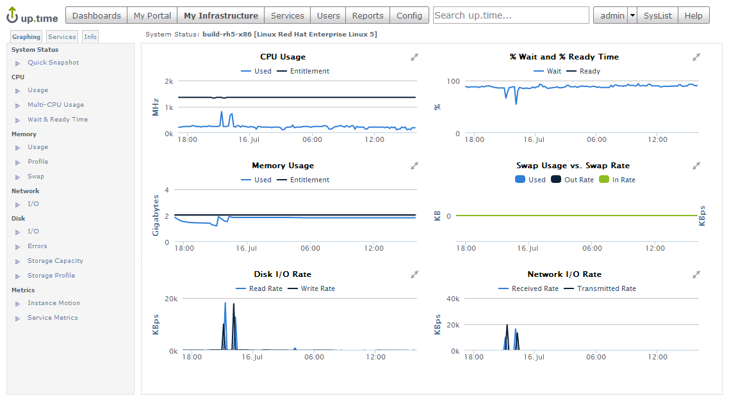Click the Used blue swatch in Swap legend
The height and width of the screenshot is (401, 729).
[520, 180]
